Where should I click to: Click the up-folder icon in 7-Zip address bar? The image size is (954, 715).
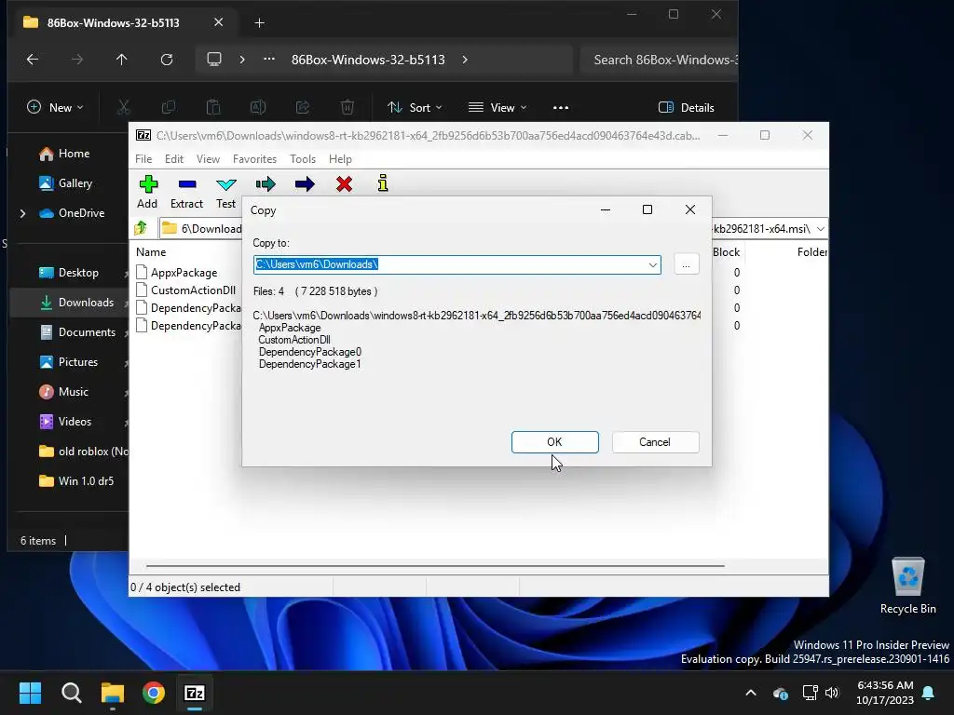click(x=142, y=228)
